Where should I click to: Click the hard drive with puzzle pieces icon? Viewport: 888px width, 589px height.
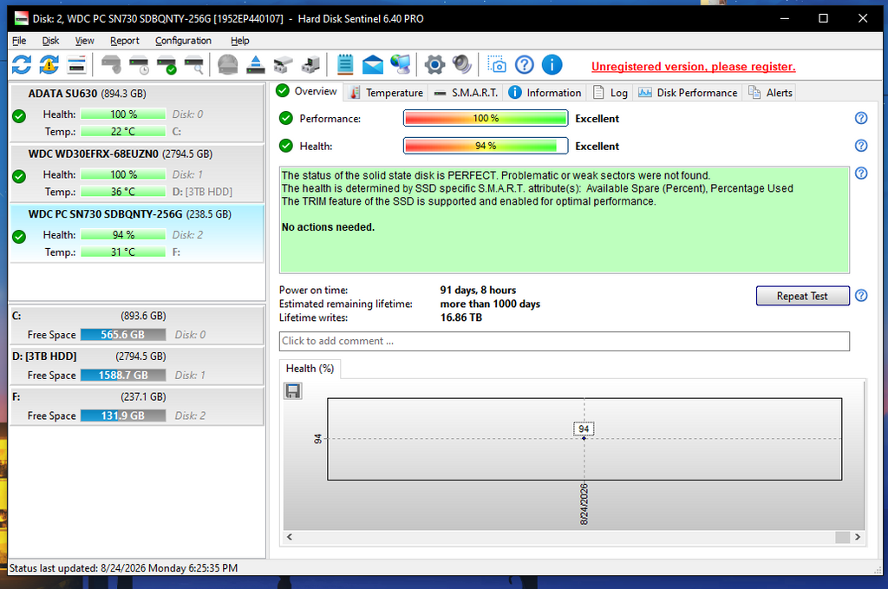click(x=284, y=64)
